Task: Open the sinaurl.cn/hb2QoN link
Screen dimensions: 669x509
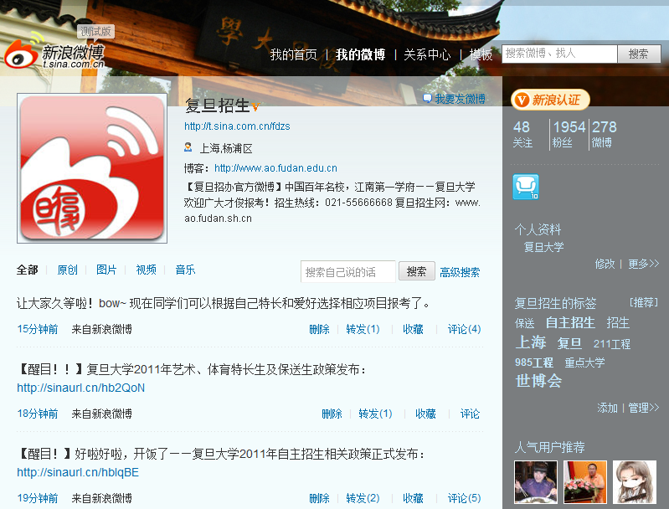Action: tap(80, 388)
